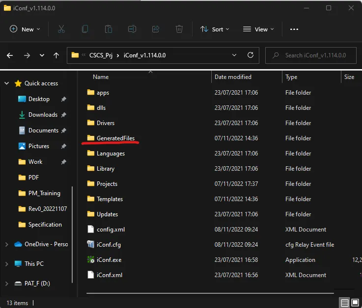
Task: Open the See more ellipsis menu
Action: 294,29
